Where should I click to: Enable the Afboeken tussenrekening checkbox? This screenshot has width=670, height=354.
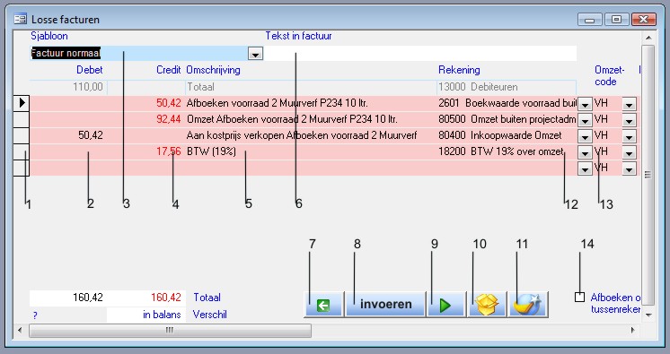579,297
